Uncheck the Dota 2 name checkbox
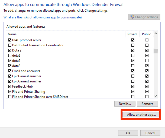 [10, 50]
